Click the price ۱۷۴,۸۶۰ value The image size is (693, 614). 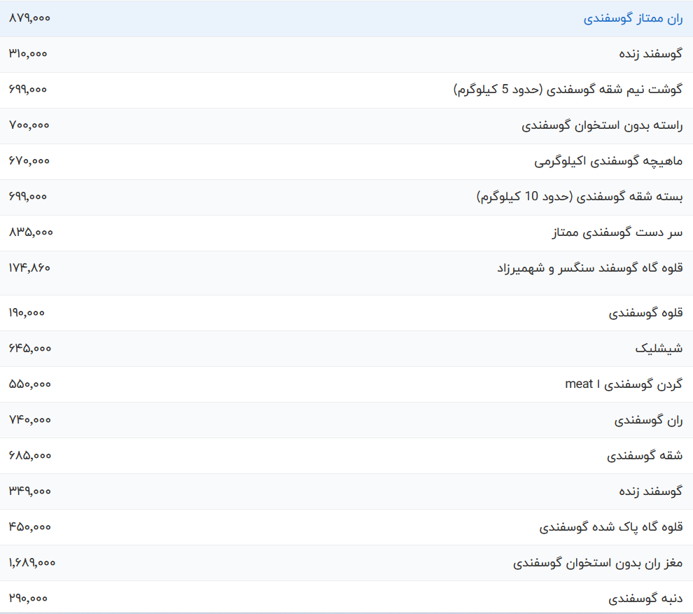coord(29,268)
